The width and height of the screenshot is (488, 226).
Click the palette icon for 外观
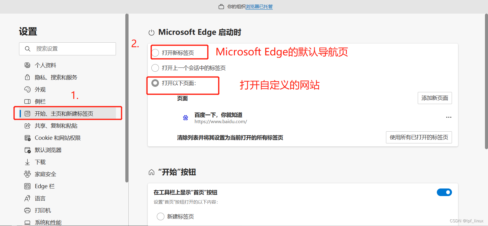[x=27, y=89]
